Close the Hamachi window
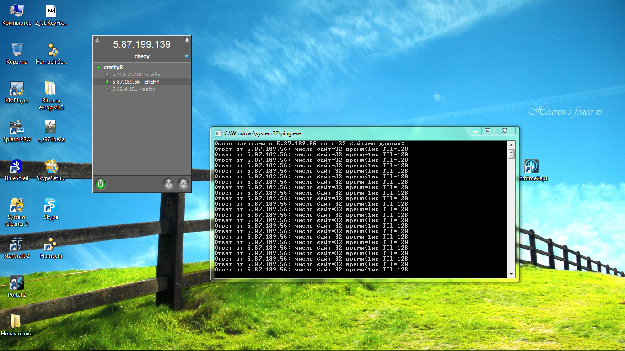625x351 pixels. click(187, 40)
